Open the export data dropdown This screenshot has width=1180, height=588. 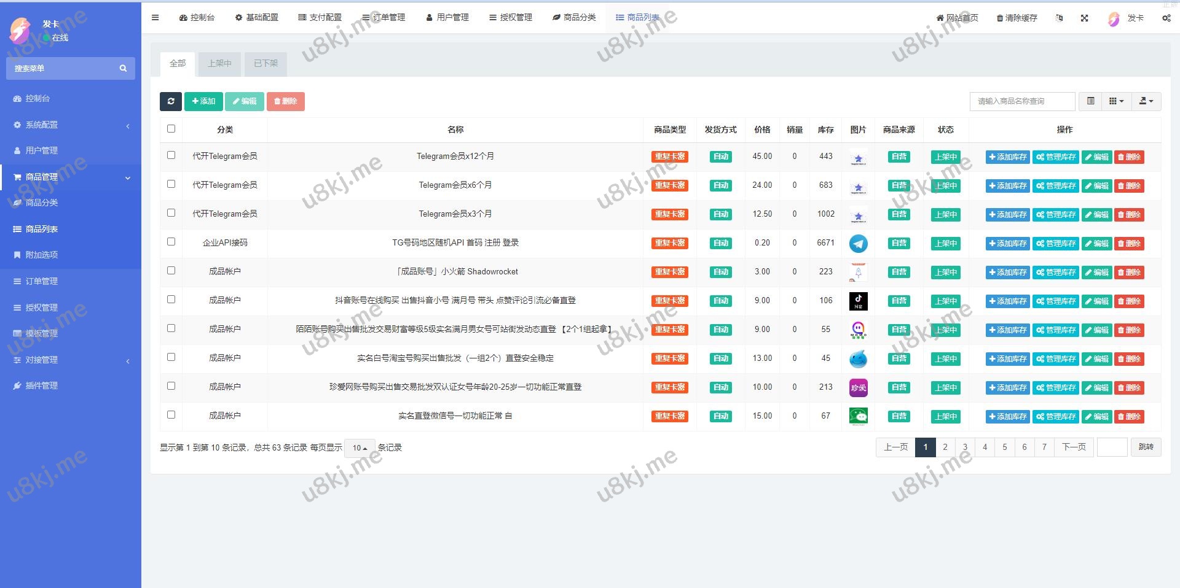tap(1146, 101)
